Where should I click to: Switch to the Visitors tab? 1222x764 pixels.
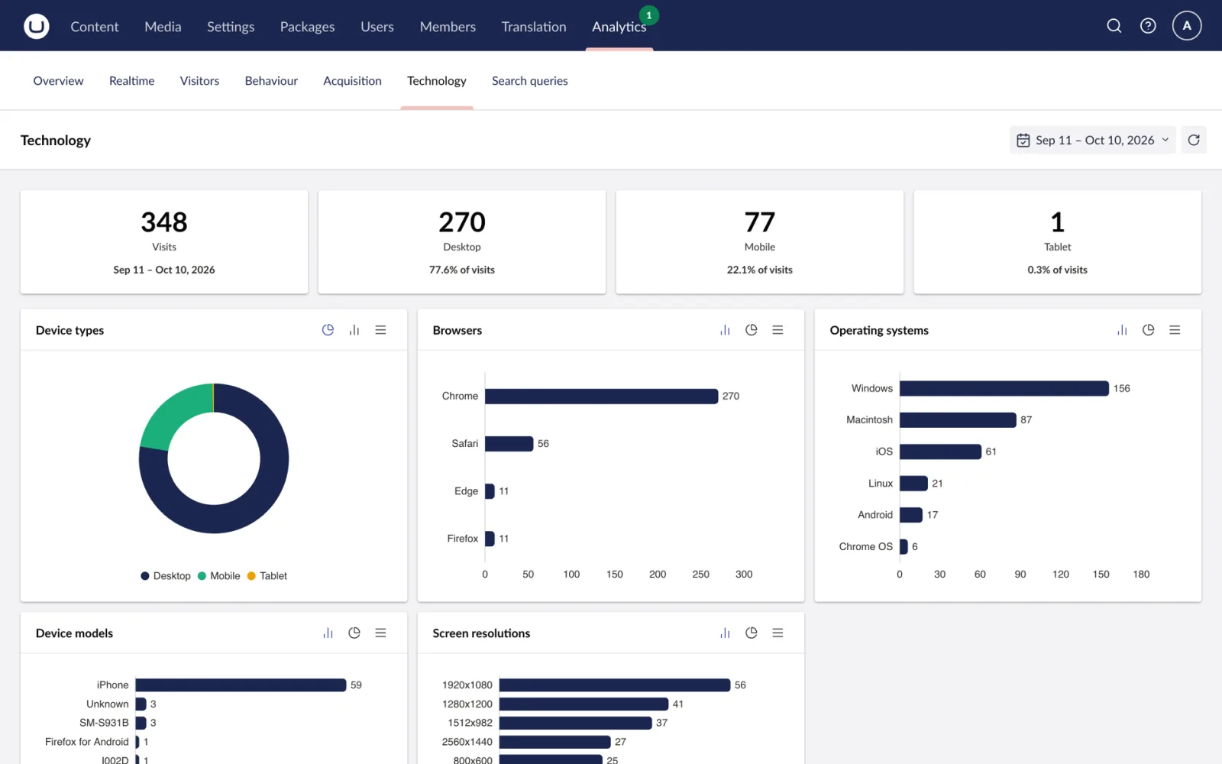(199, 81)
